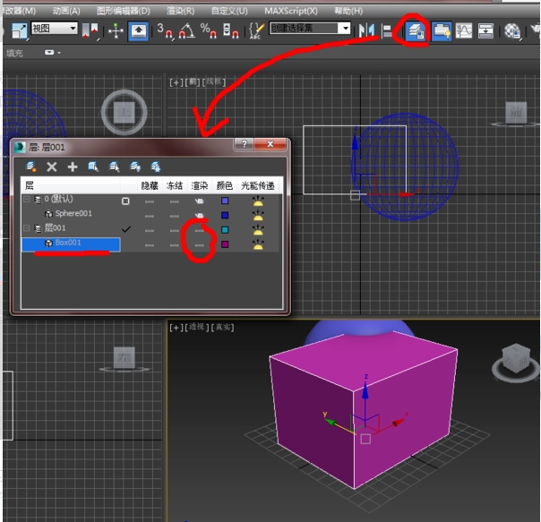
Task: Open the Manage Layers toolbar icon
Action: (x=416, y=30)
